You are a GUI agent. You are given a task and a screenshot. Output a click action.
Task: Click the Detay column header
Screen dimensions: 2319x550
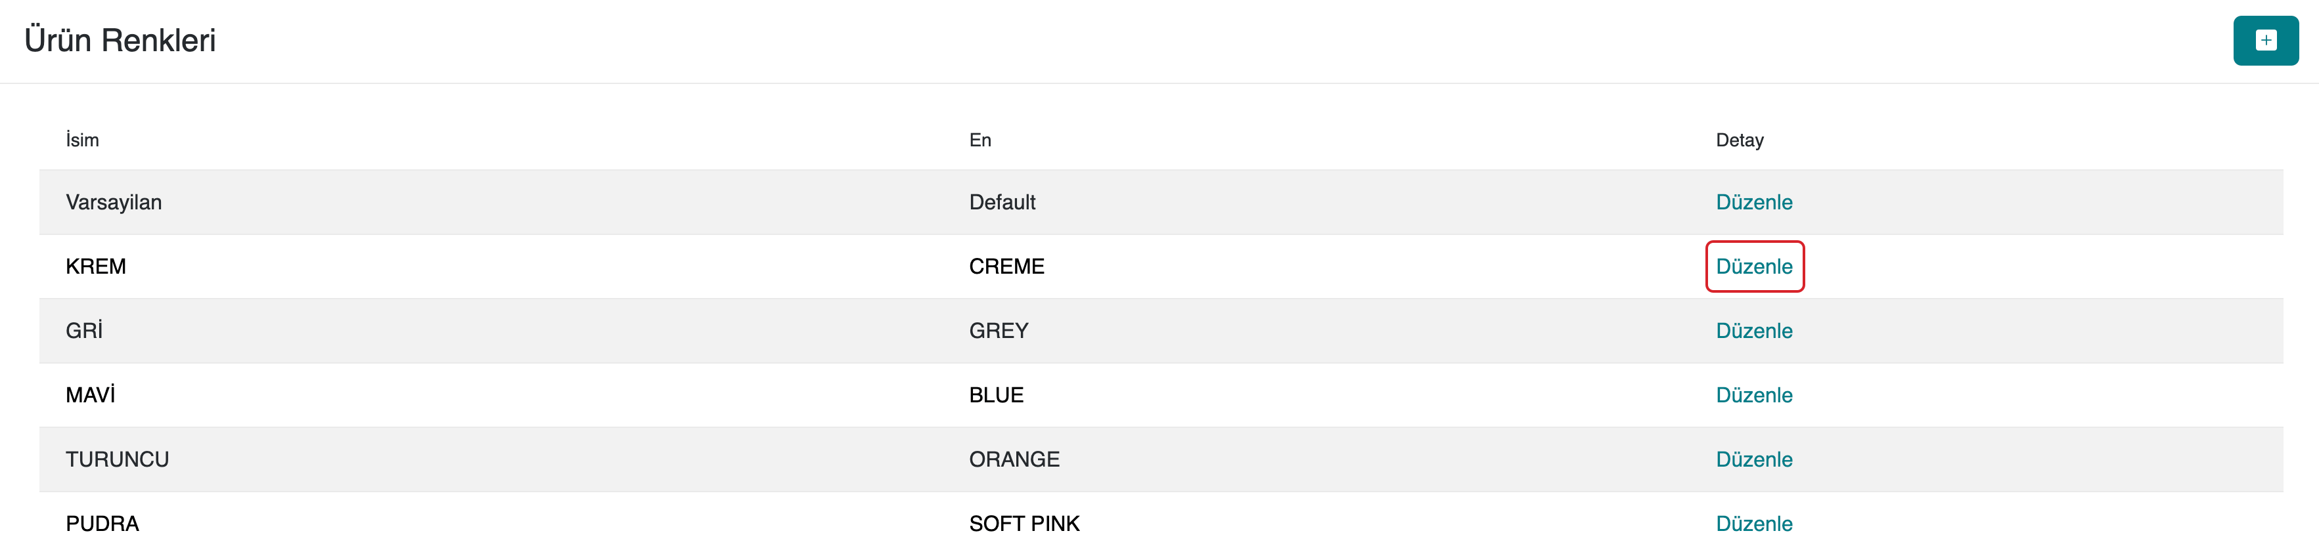click(x=1740, y=140)
